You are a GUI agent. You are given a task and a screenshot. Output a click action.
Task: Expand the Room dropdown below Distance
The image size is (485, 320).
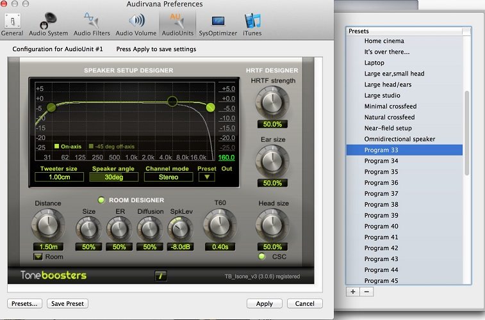(39, 257)
